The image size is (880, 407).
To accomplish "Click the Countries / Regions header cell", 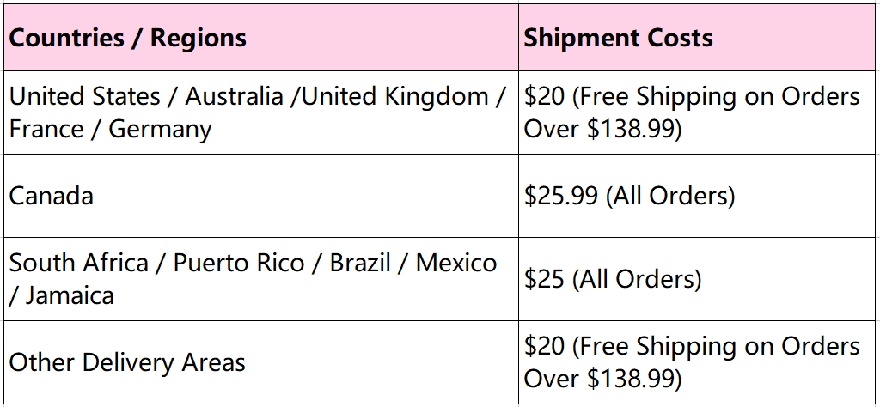I will pyautogui.click(x=261, y=38).
